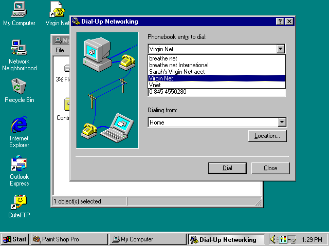
Task: Click the Location... button
Action: [x=267, y=136]
